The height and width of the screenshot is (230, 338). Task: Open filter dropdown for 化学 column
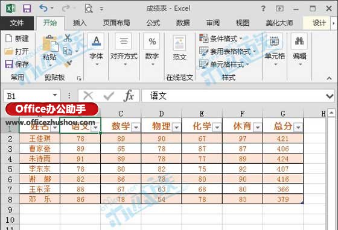[x=217, y=127]
